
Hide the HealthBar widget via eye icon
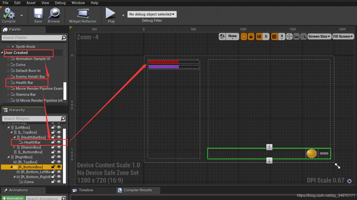[x=59, y=142]
